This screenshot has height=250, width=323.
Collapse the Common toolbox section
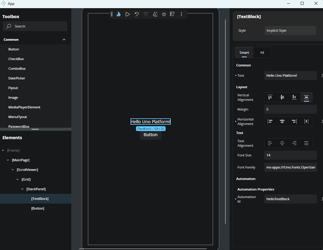[64, 40]
